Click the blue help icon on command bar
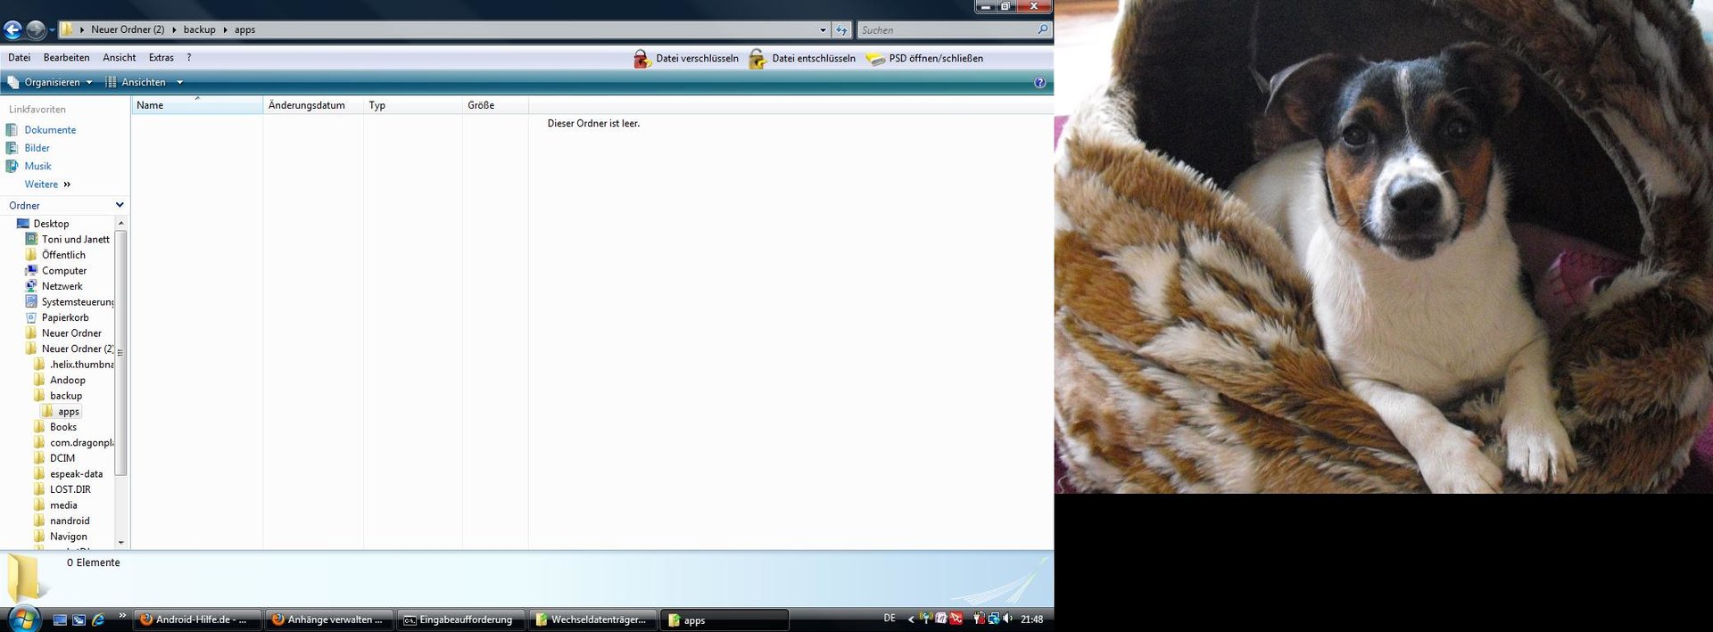This screenshot has height=632, width=1713. (x=1039, y=82)
